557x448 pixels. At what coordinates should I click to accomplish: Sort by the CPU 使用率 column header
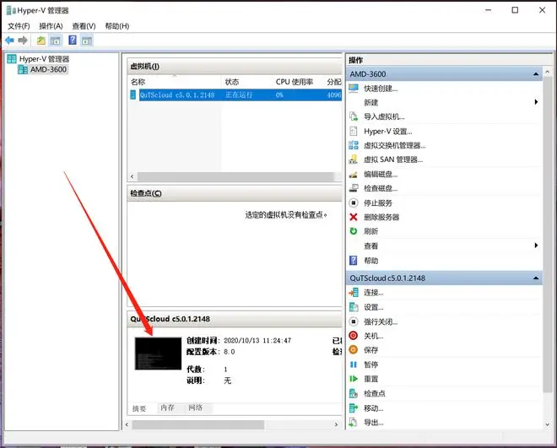tap(298, 82)
